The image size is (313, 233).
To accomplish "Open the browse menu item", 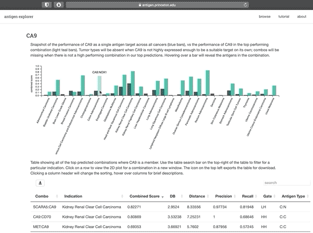I will pos(265,17).
